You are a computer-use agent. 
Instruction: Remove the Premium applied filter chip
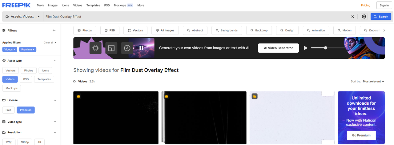coord(34,49)
